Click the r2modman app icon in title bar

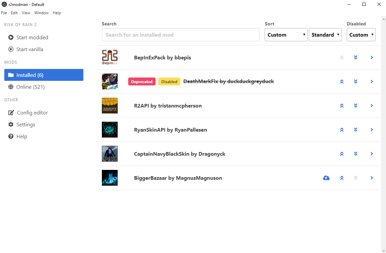[4, 4]
